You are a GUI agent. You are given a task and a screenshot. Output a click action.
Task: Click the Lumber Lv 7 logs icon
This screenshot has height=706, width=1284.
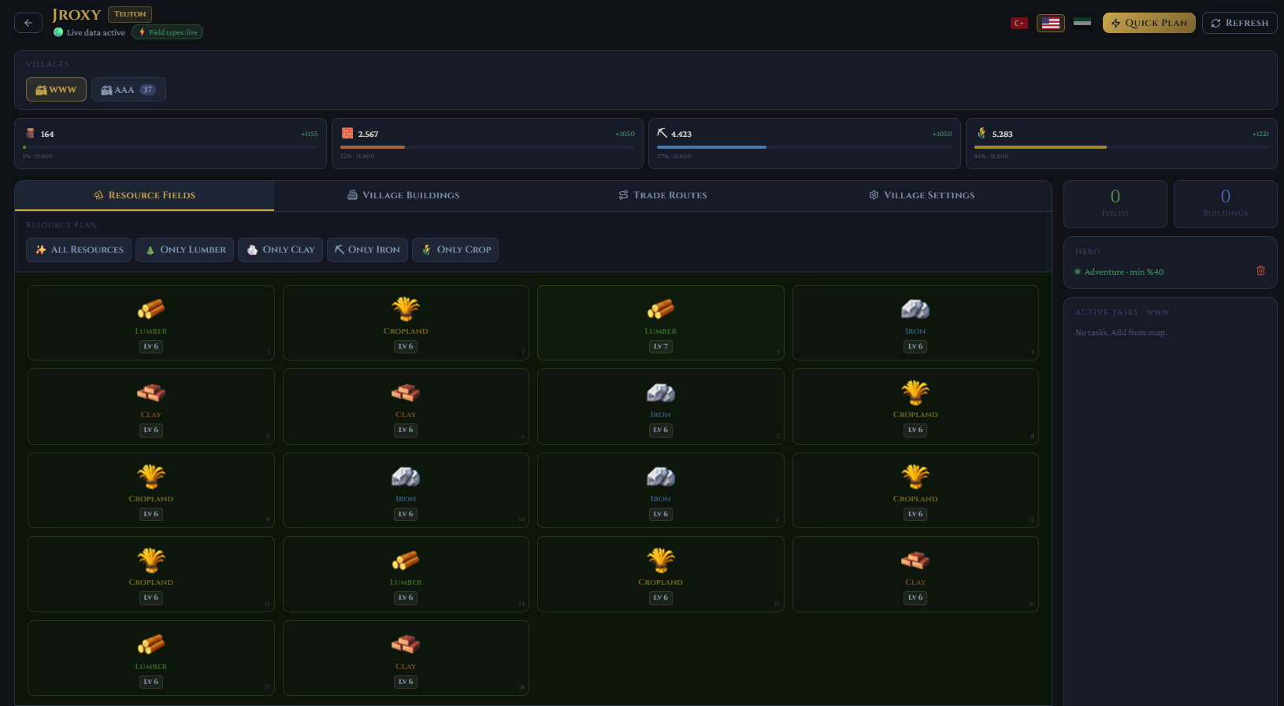tap(661, 309)
